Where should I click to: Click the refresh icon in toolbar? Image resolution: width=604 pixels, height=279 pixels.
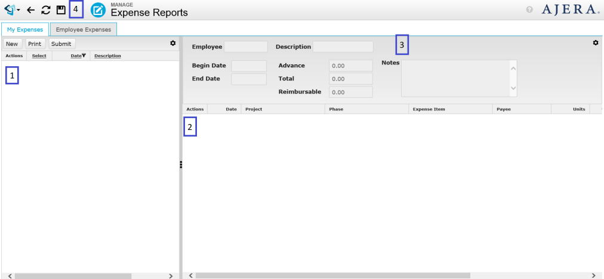(x=46, y=10)
